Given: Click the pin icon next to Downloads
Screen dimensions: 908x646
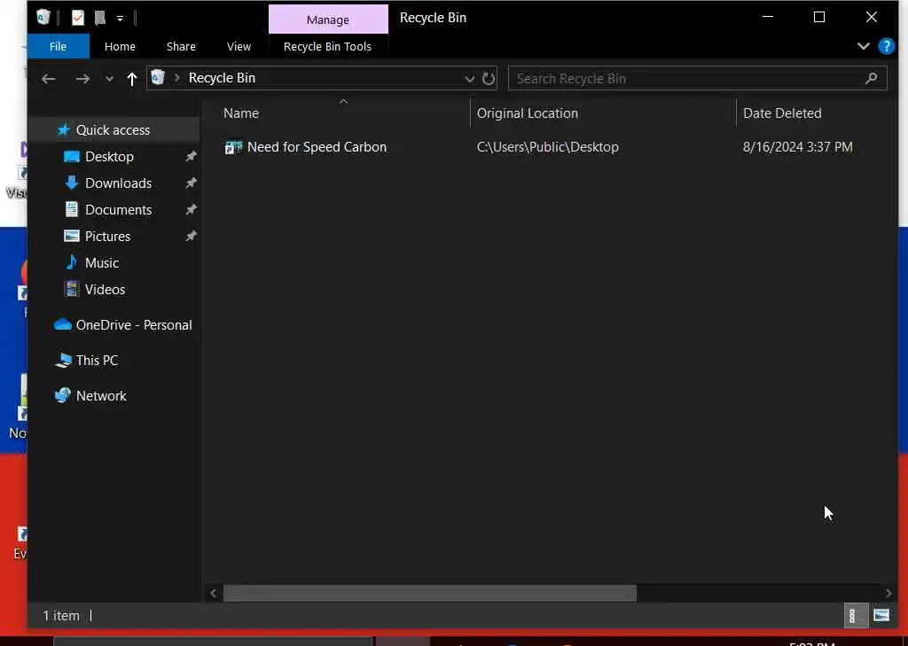Looking at the screenshot, I should click(x=191, y=183).
